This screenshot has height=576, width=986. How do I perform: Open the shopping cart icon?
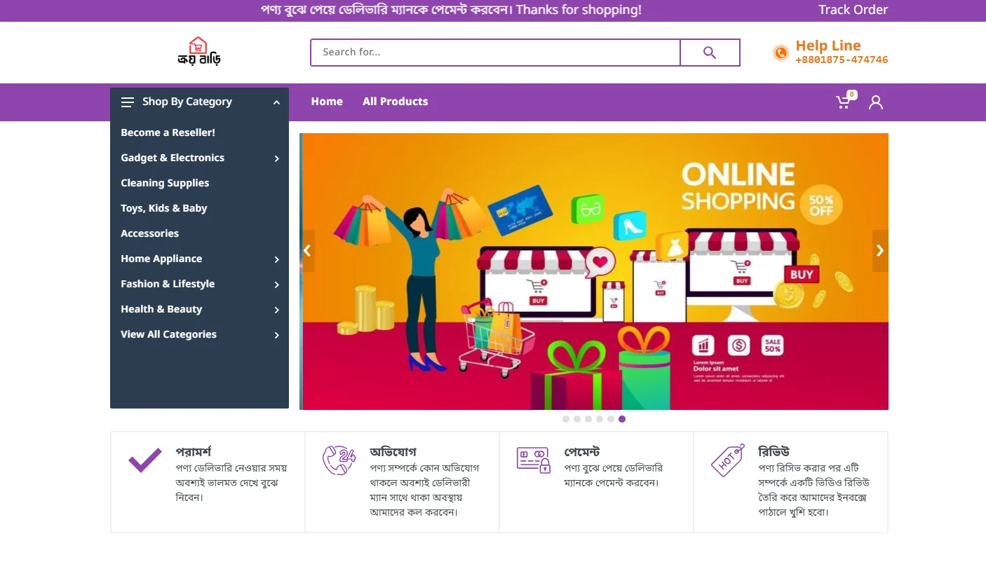[x=844, y=102]
